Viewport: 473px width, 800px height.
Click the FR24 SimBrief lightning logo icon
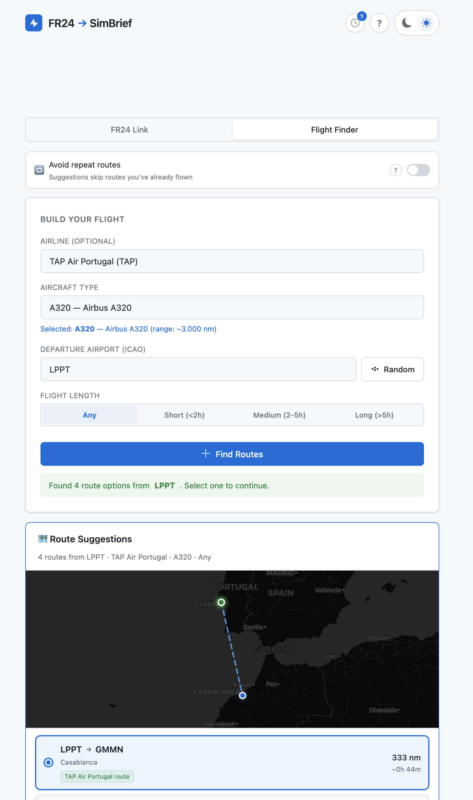(x=34, y=23)
